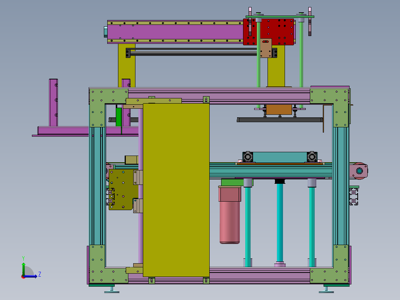Image resolution: width=400 pixels, height=300 pixels.
Task: Pick the teal block between bearing mounts
Action: pos(280,157)
